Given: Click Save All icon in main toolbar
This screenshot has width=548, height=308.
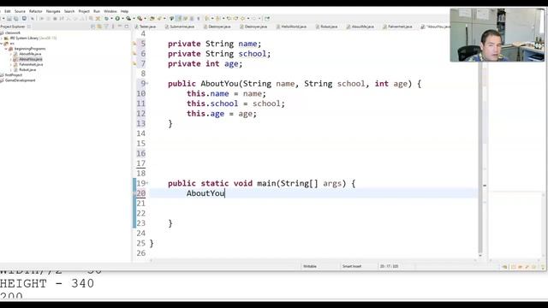Looking at the screenshot, I should pyautogui.click(x=16, y=19).
